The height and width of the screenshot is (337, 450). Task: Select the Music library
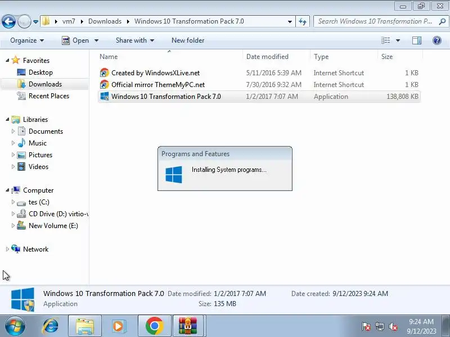[37, 143]
